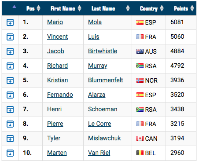Click the purple up triangle in header

(14, 7)
